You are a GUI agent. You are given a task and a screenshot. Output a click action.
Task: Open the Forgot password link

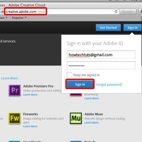coord(109,84)
